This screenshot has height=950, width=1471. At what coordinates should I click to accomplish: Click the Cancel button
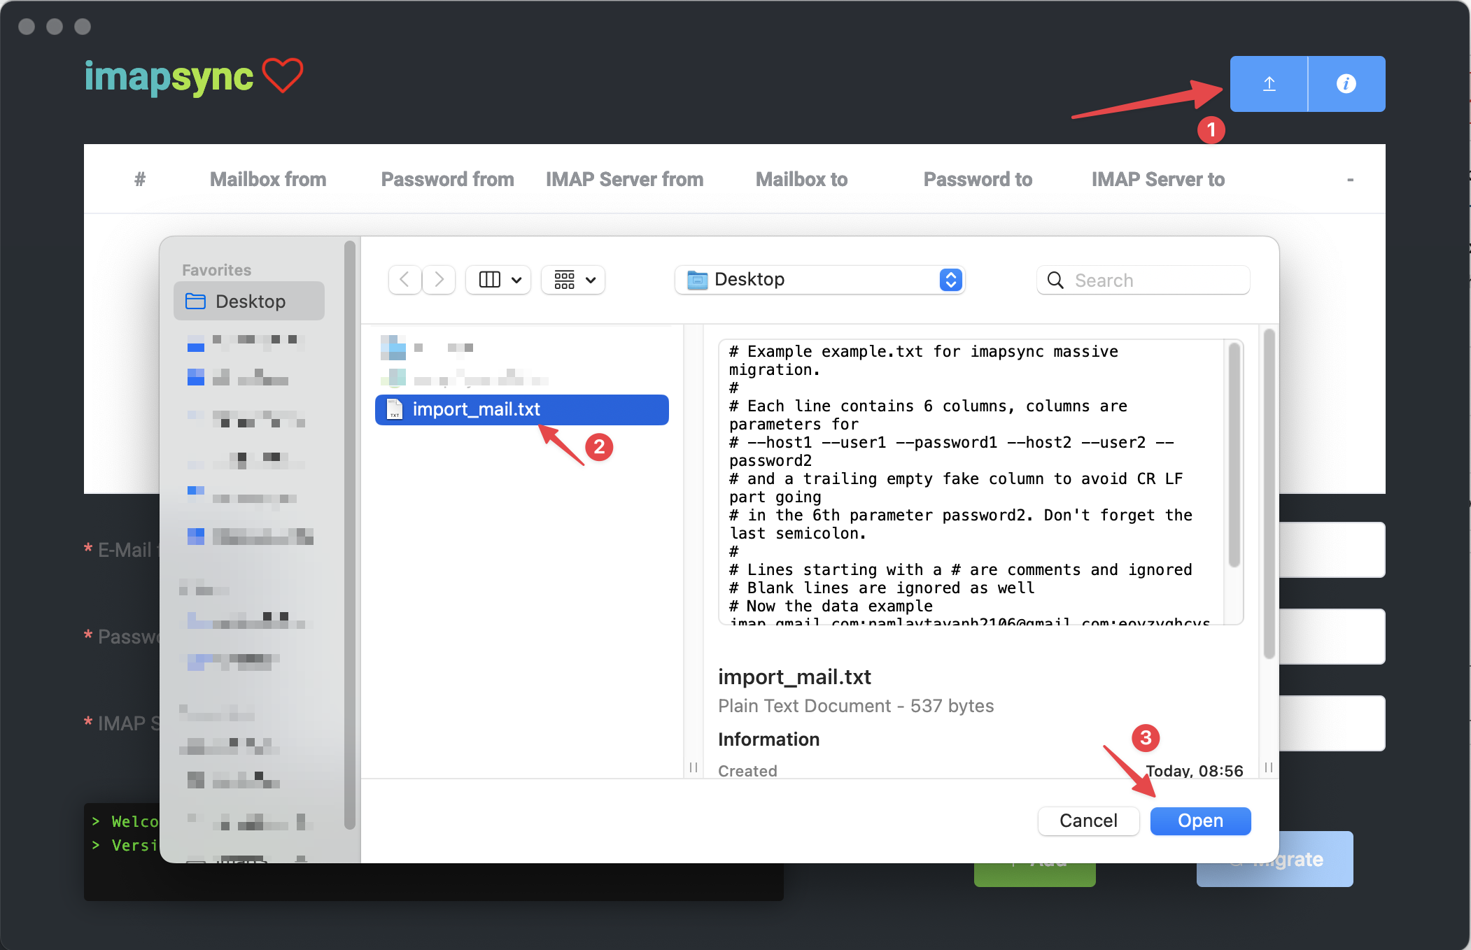click(x=1088, y=821)
